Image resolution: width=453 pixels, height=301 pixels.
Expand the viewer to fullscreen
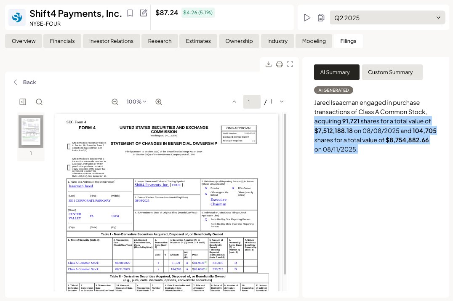point(290,64)
